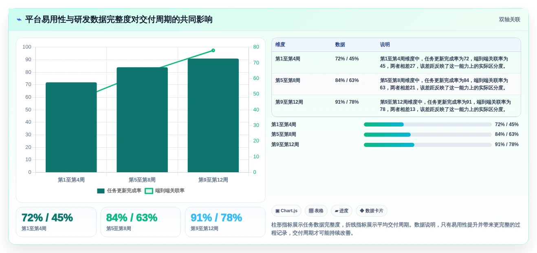Click the summary paragraph below the chips
This screenshot has width=537, height=253.
pyautogui.click(x=396, y=229)
